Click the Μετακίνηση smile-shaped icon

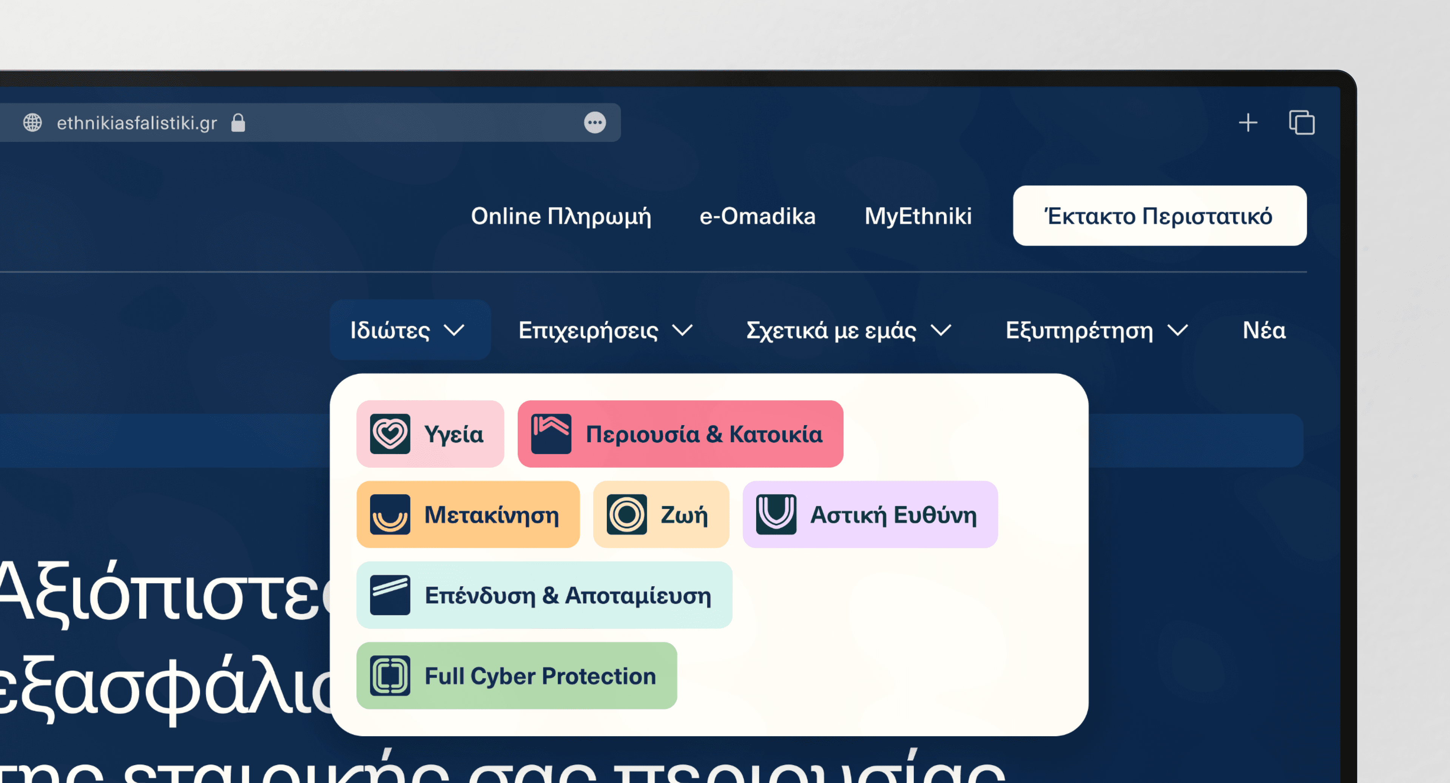(x=390, y=515)
